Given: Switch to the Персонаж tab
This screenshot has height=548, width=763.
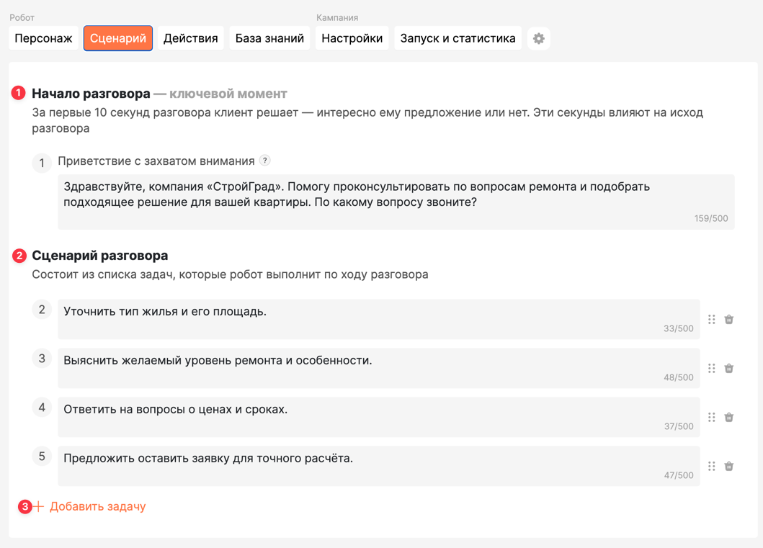Looking at the screenshot, I should pyautogui.click(x=43, y=38).
